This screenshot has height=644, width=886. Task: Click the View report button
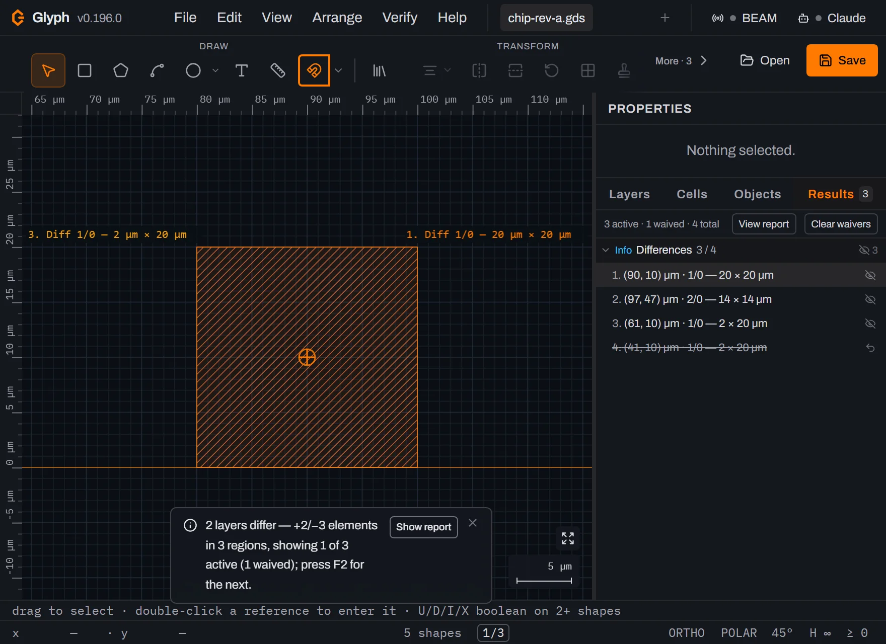(x=764, y=224)
